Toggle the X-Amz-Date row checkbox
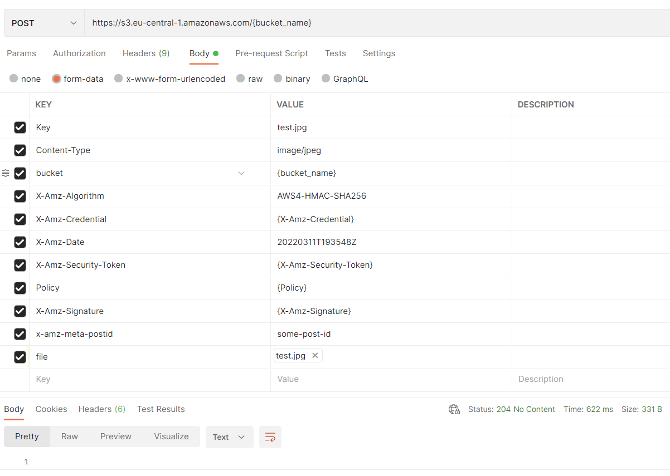The height and width of the screenshot is (476, 670). pyautogui.click(x=20, y=242)
